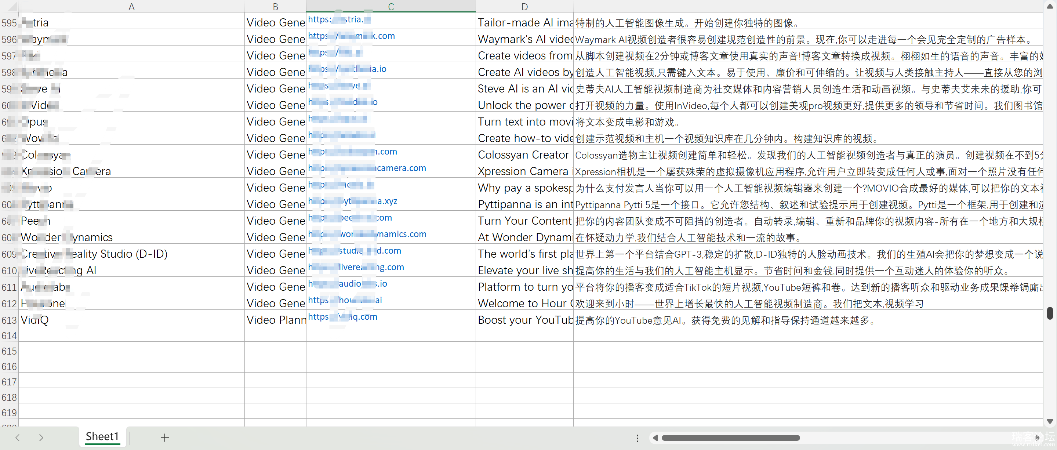Select 'Video Gene' cell in row 595
1057x450 pixels.
tap(275, 21)
